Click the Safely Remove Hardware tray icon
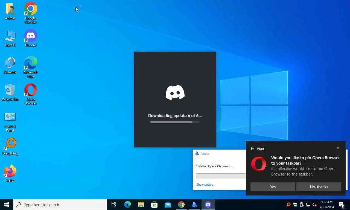350x210 pixels. tap(302, 205)
